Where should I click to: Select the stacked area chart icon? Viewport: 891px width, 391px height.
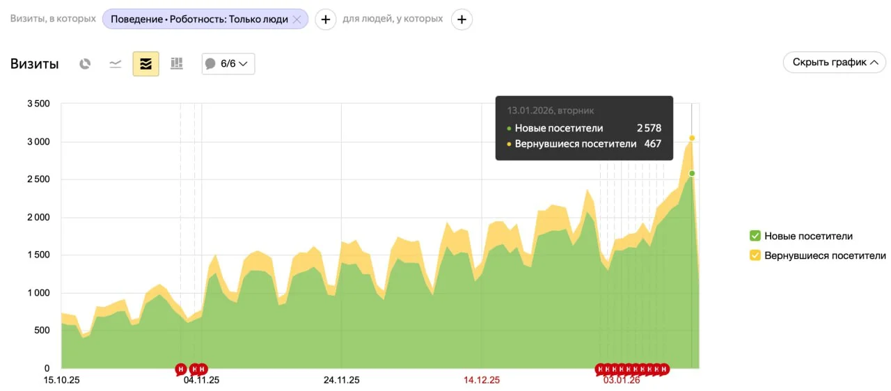tap(146, 64)
